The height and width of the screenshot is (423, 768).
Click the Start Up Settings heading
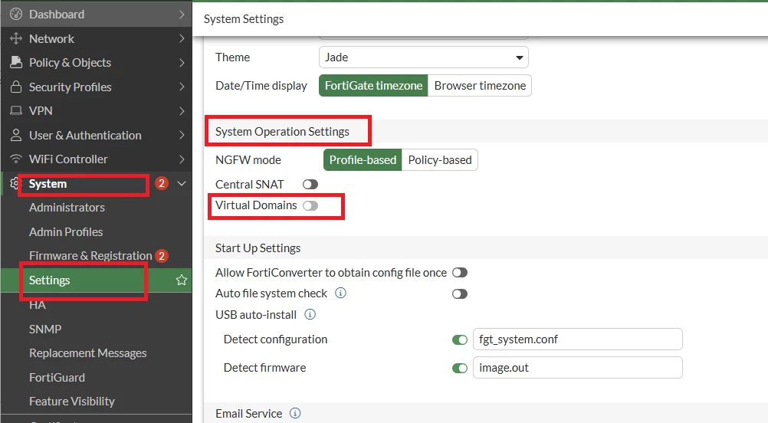(258, 248)
